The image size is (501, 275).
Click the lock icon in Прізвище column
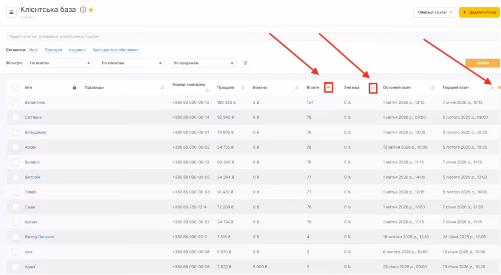162,88
